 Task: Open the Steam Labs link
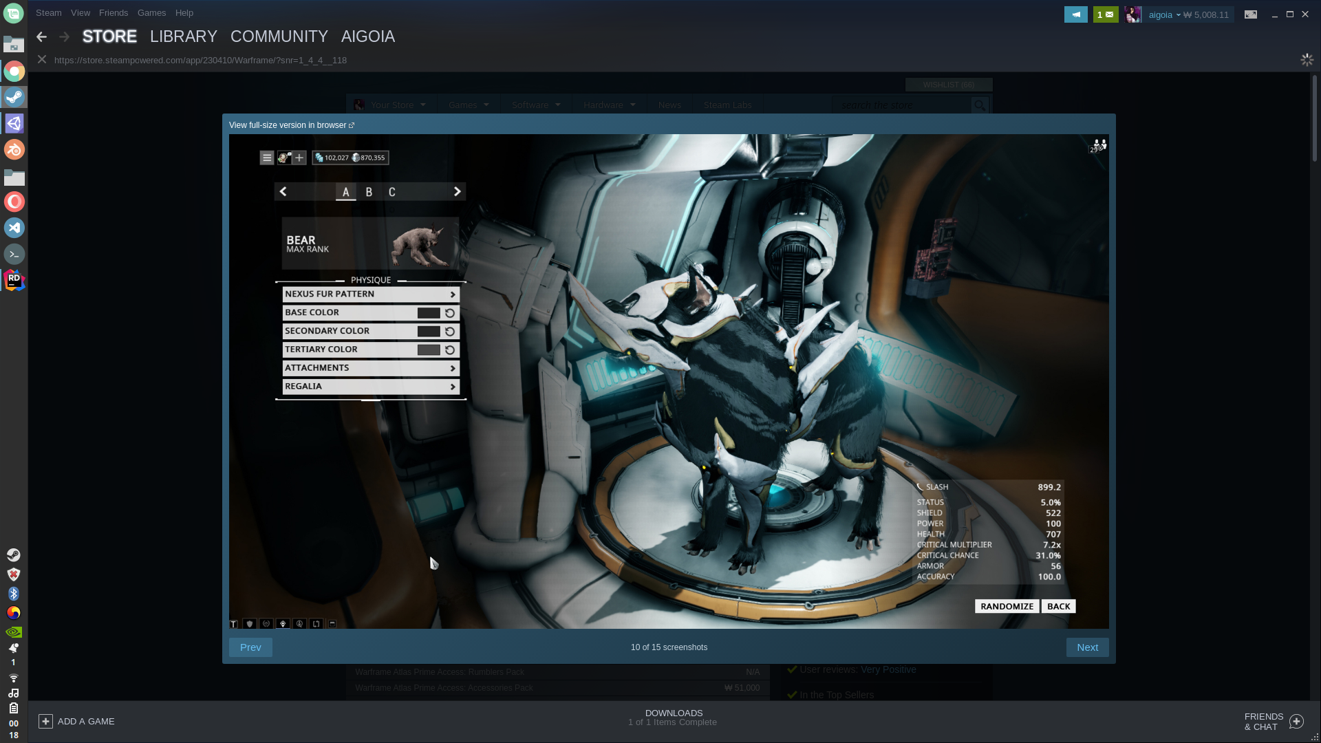(727, 105)
